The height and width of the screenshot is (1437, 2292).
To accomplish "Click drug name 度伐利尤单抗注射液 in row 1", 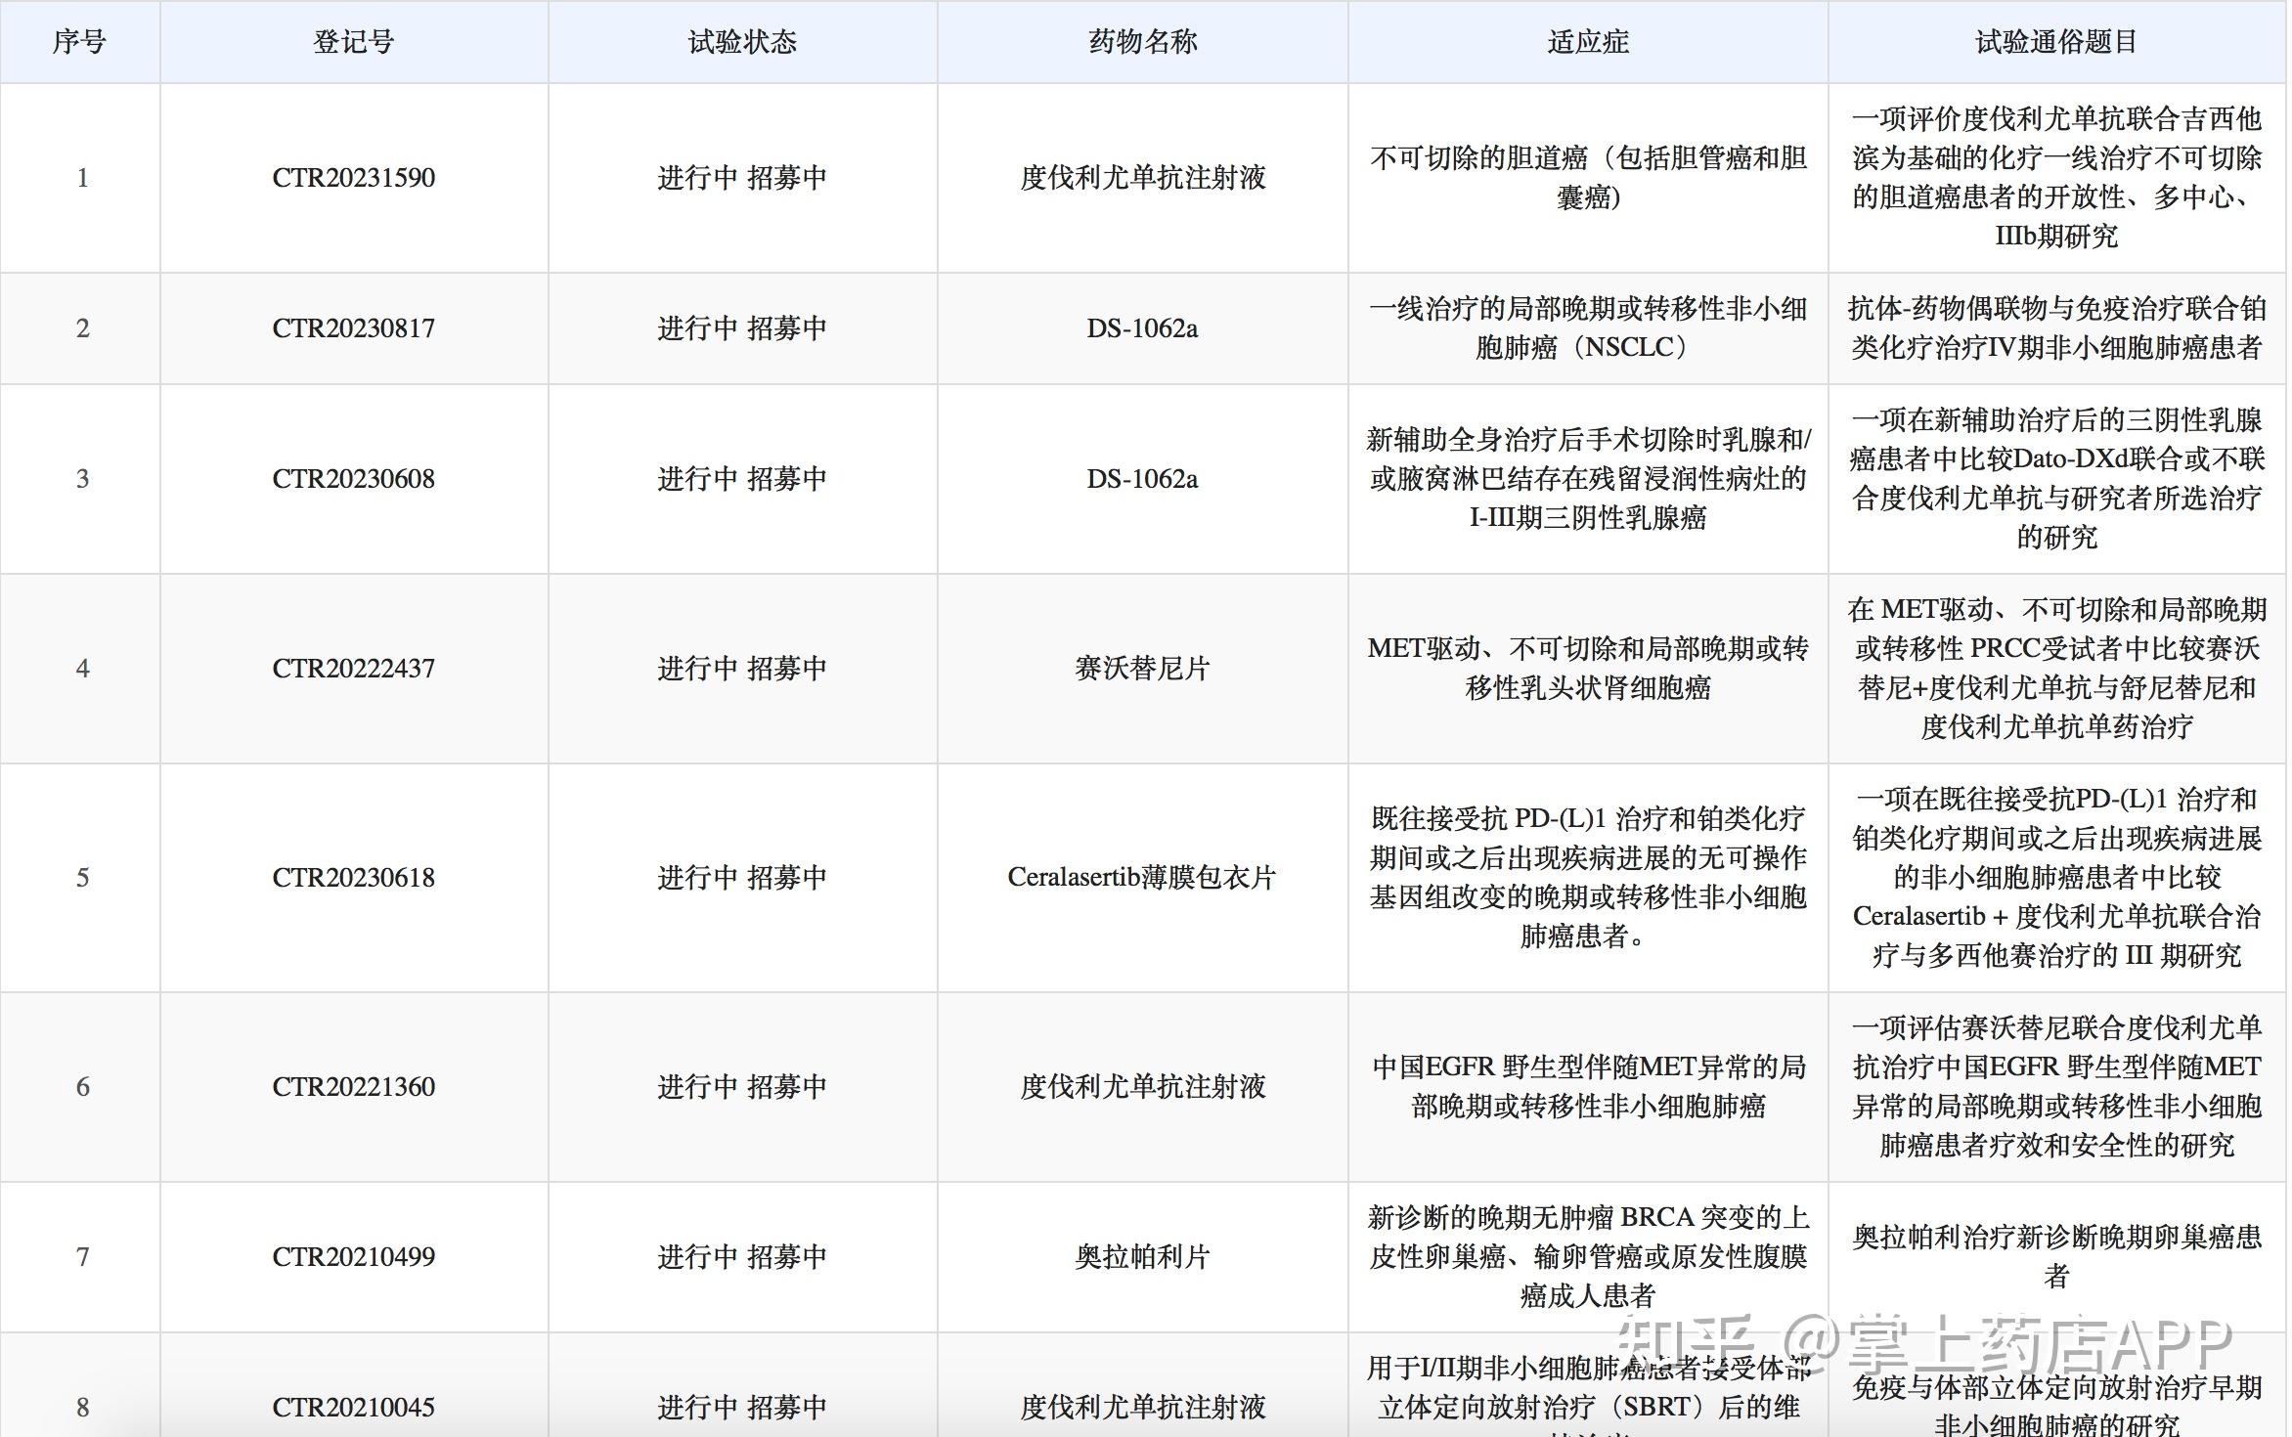I will click(1142, 178).
